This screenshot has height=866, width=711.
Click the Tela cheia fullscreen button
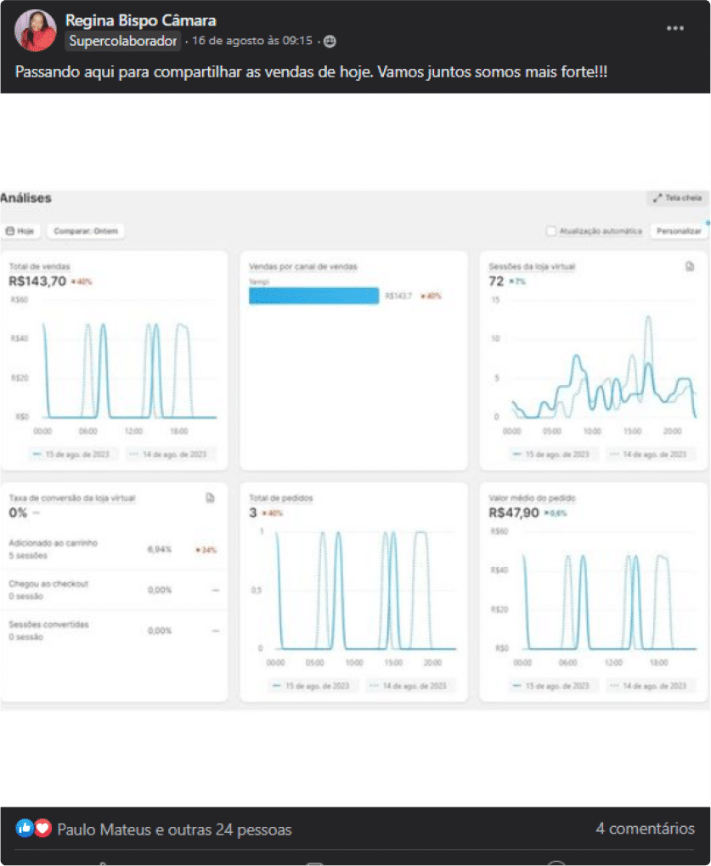click(x=676, y=198)
